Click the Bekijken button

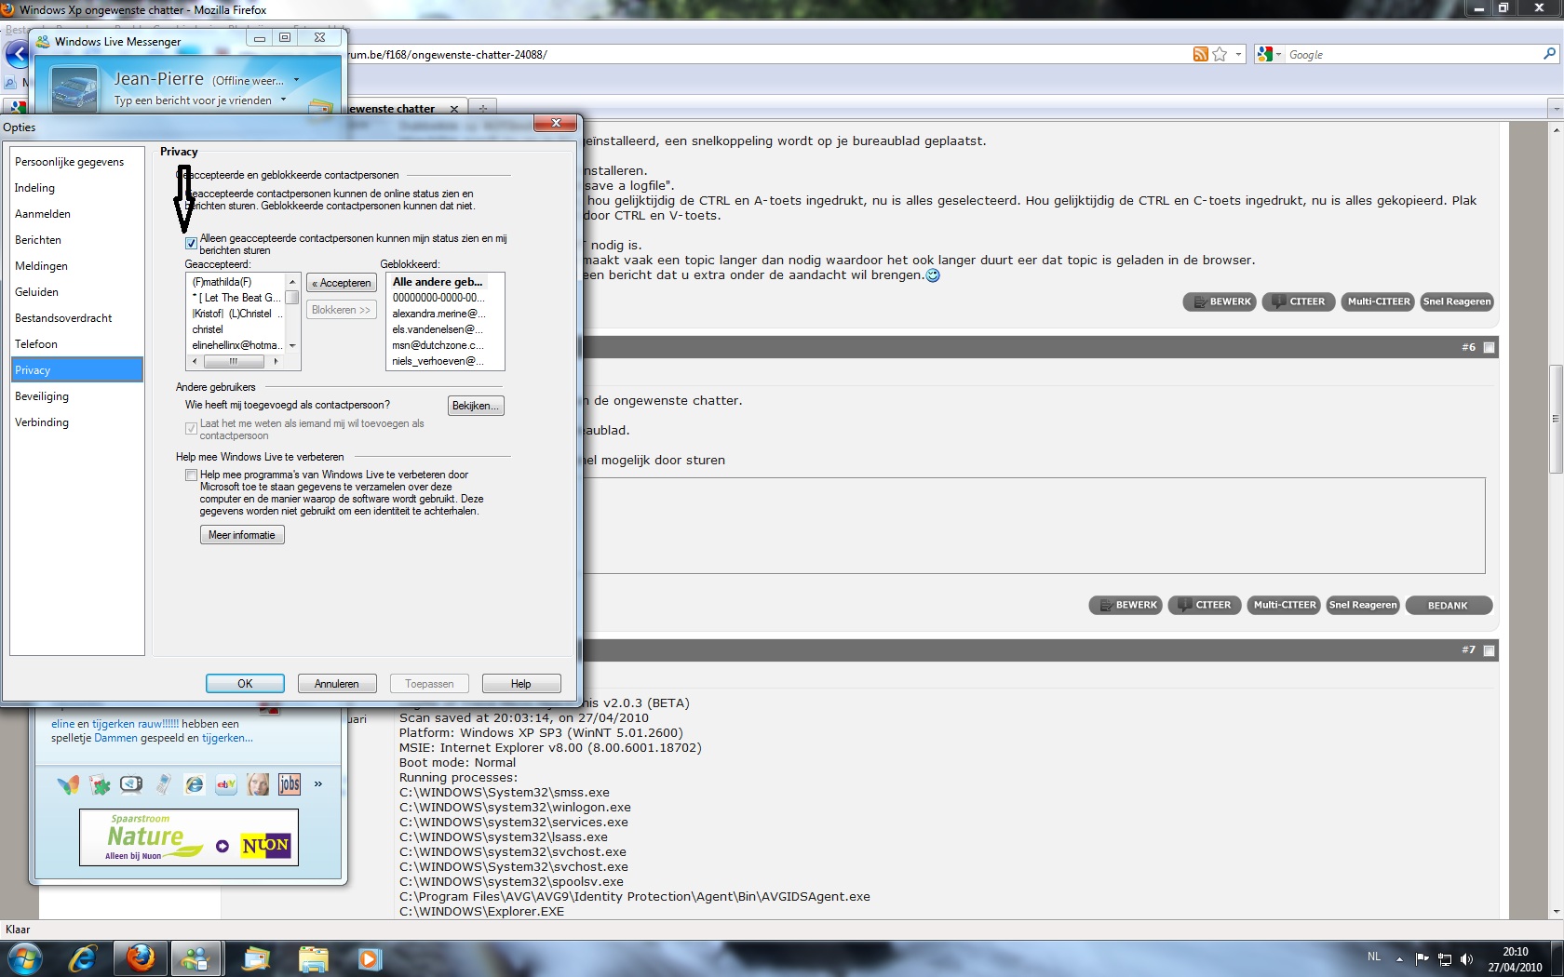pos(476,406)
